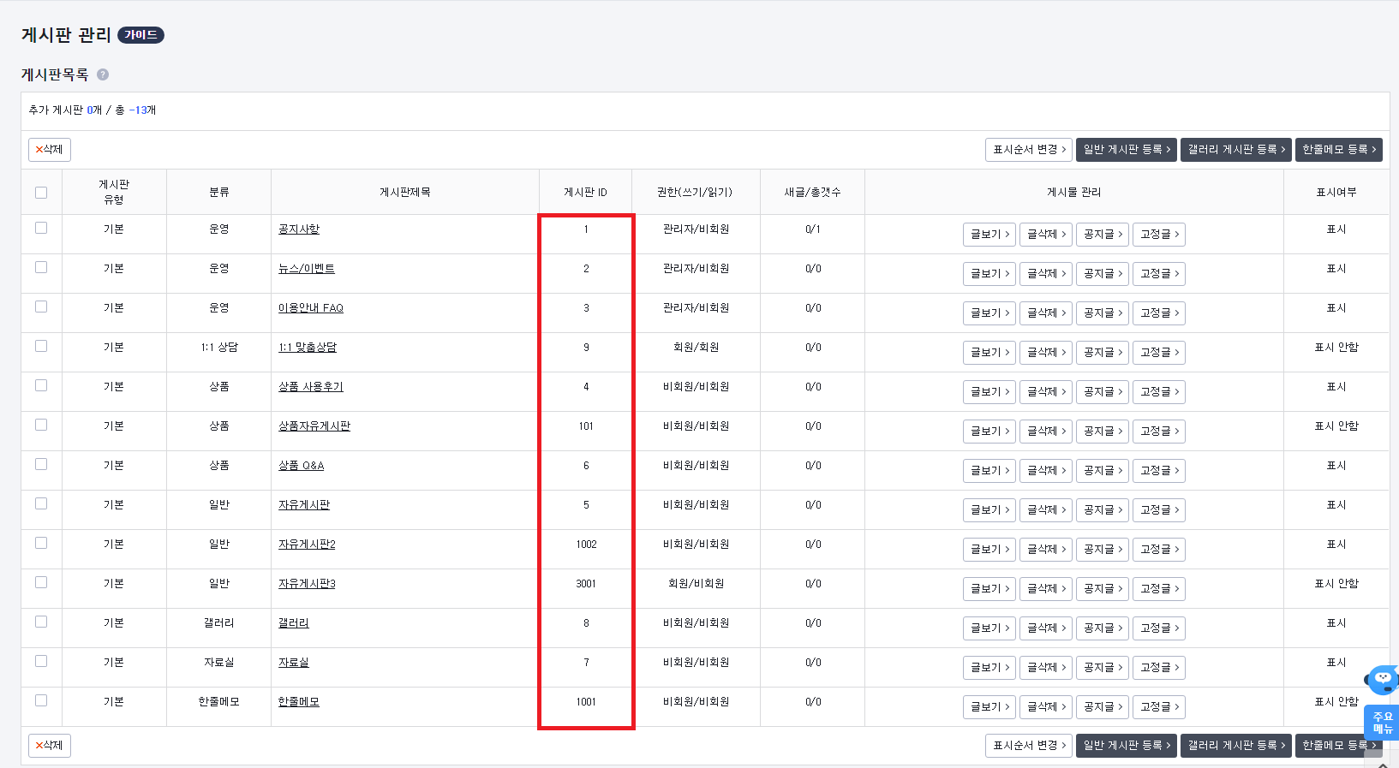Open the chatbot assistant floating icon
This screenshot has width=1399, height=768.
tap(1383, 679)
